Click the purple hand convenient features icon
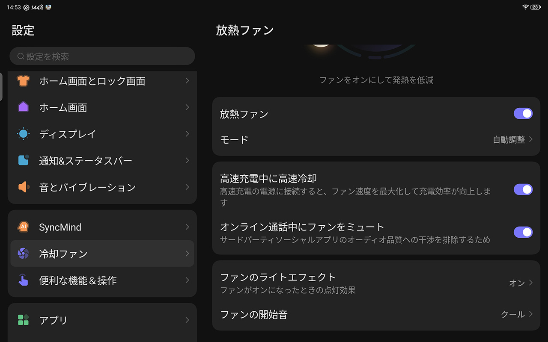The image size is (548, 342). [x=23, y=280]
